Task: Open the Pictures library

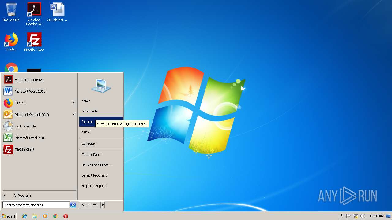Action: click(87, 122)
